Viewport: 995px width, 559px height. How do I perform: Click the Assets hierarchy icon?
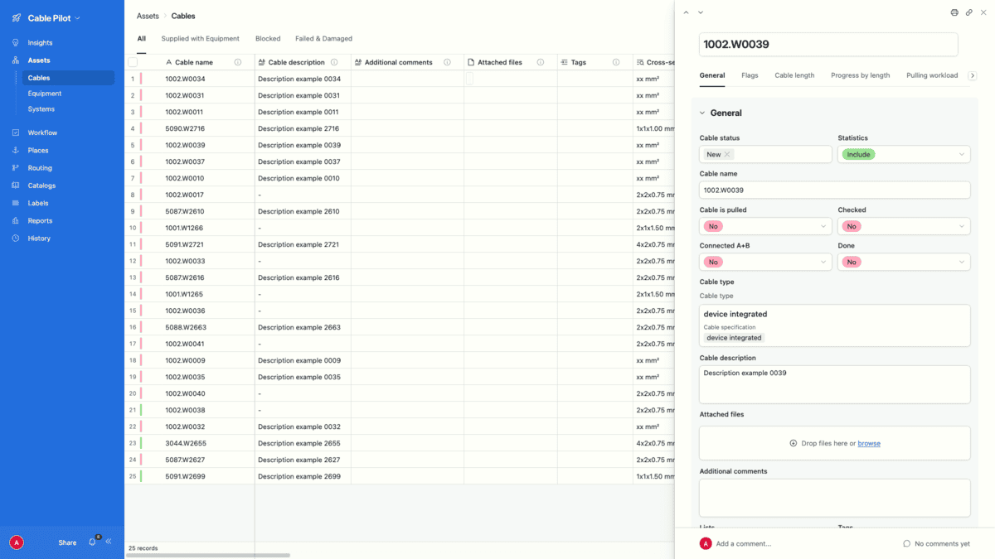(16, 60)
